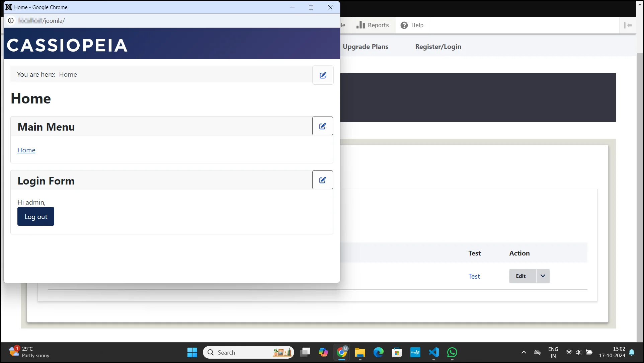Click the edit icon beside Main Menu
The width and height of the screenshot is (644, 363).
click(322, 126)
